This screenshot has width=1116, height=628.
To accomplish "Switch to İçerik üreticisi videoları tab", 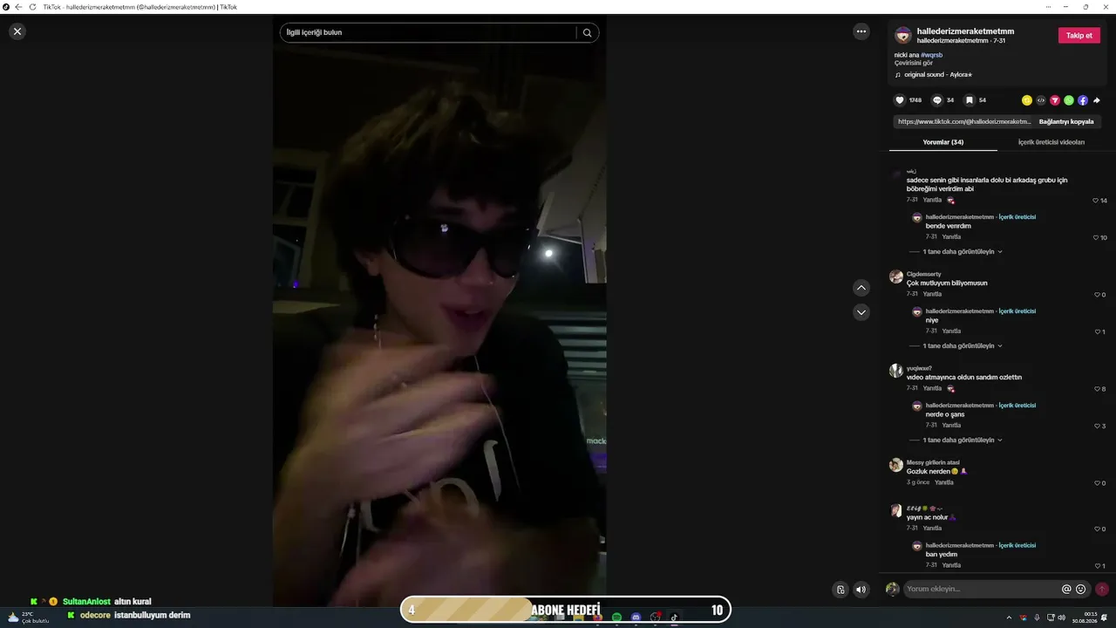I will coord(1051,142).
